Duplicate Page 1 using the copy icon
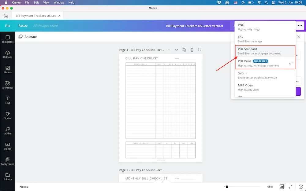The height and width of the screenshot is (191, 306). pyautogui.click(x=184, y=50)
